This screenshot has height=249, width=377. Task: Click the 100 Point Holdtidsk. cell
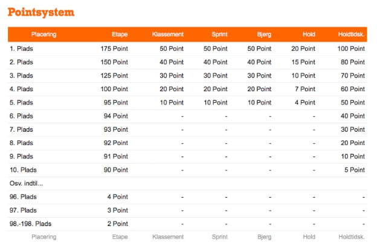(351, 48)
